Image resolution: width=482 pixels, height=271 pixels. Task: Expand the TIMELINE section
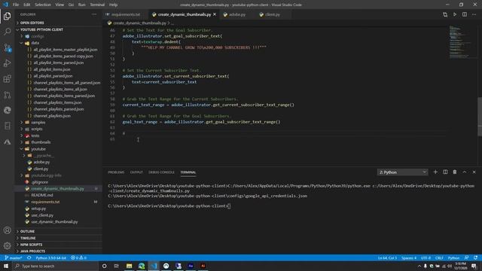[59, 238]
